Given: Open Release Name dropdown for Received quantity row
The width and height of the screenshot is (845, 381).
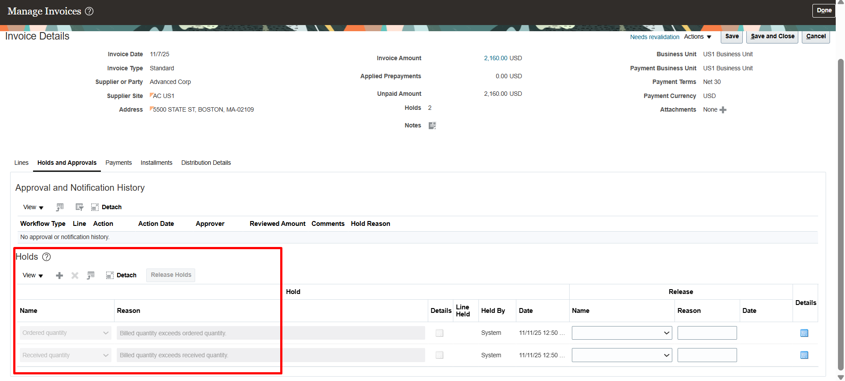Looking at the screenshot, I should point(622,355).
